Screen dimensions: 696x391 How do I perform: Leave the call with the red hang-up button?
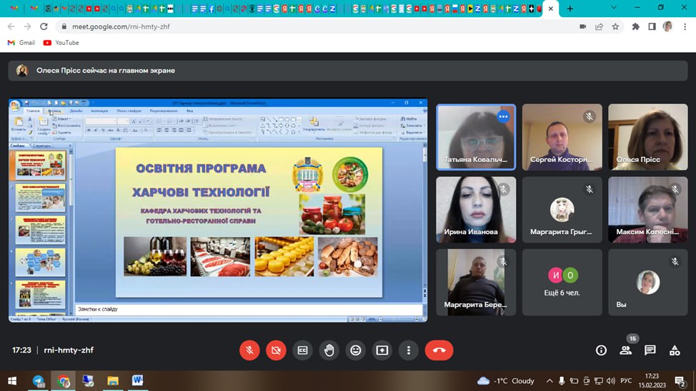click(x=439, y=350)
